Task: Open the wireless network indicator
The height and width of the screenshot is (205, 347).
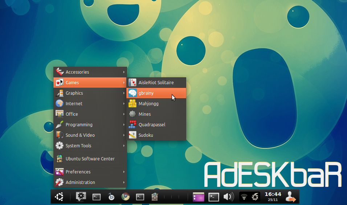Action: pos(244,197)
